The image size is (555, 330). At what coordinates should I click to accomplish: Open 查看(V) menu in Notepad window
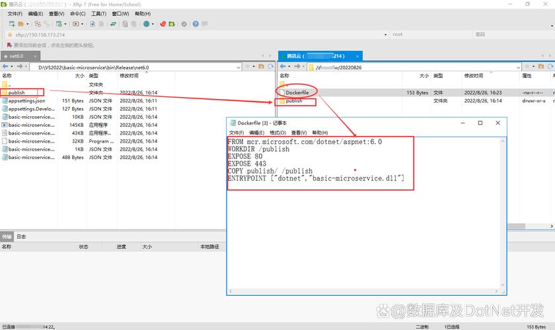(299, 133)
